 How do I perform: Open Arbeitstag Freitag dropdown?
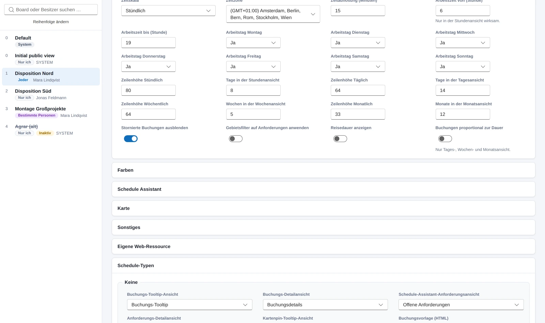[x=253, y=66]
